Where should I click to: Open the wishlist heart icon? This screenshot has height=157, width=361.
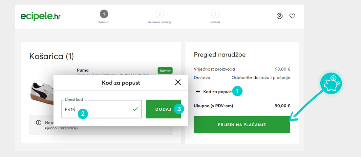[x=292, y=16]
